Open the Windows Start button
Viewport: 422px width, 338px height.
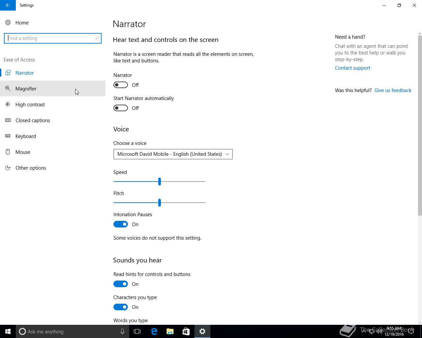[x=8, y=331]
